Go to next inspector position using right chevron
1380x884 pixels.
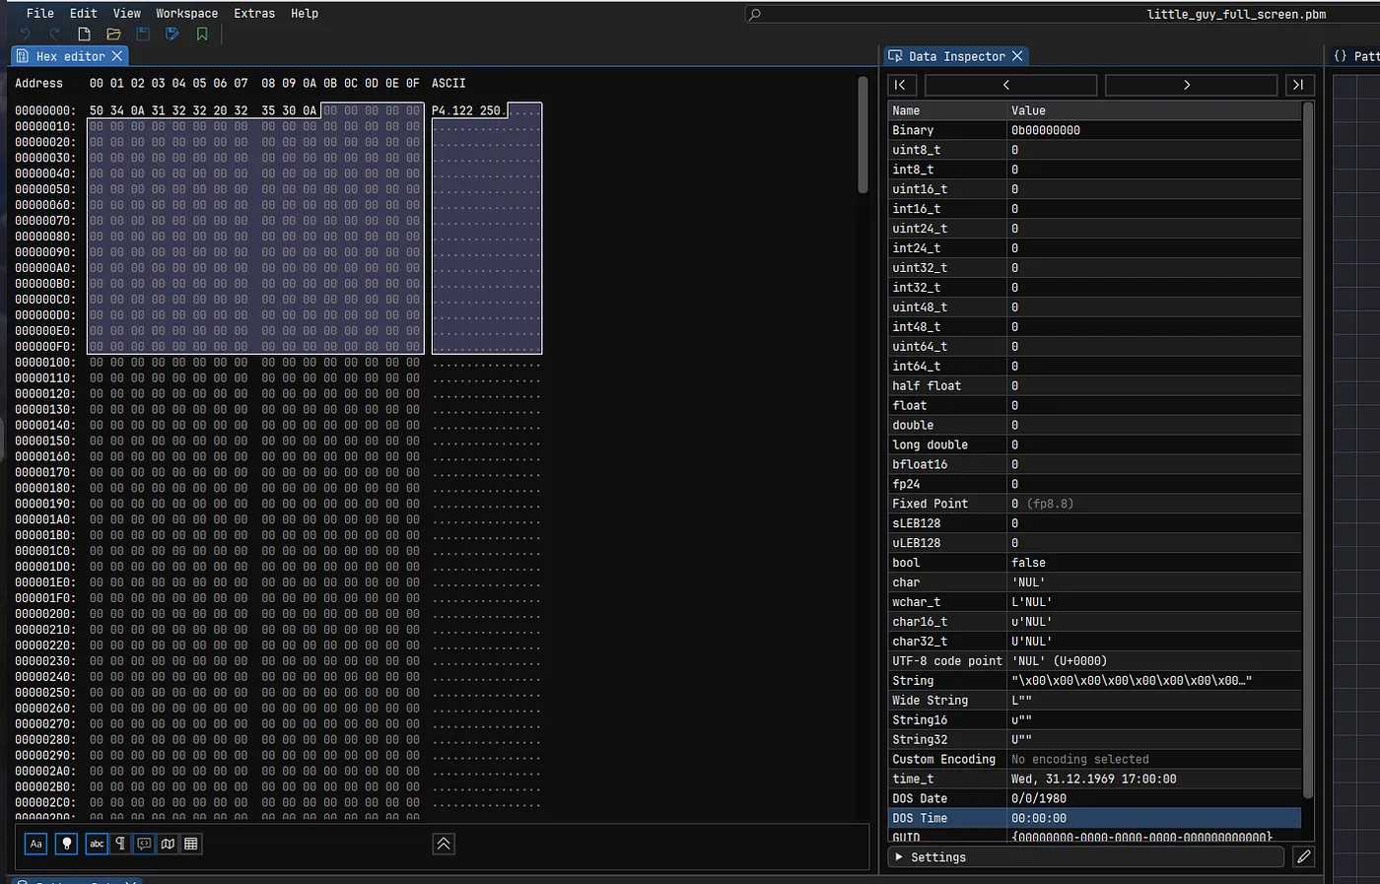pyautogui.click(x=1191, y=85)
